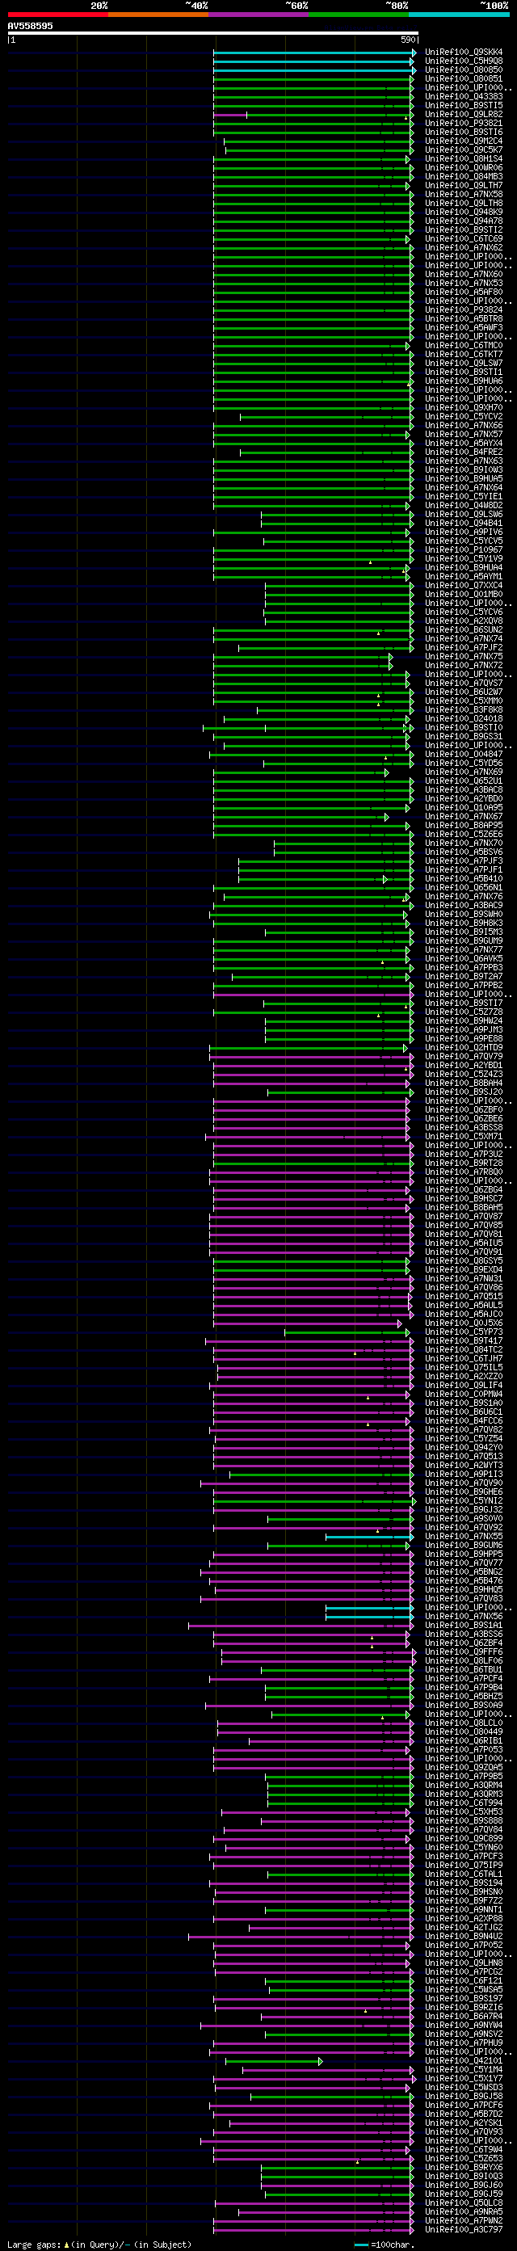517x2251 pixels.
Task: Click the Large gaps legend text
Action: pyautogui.click(x=99, y=2245)
